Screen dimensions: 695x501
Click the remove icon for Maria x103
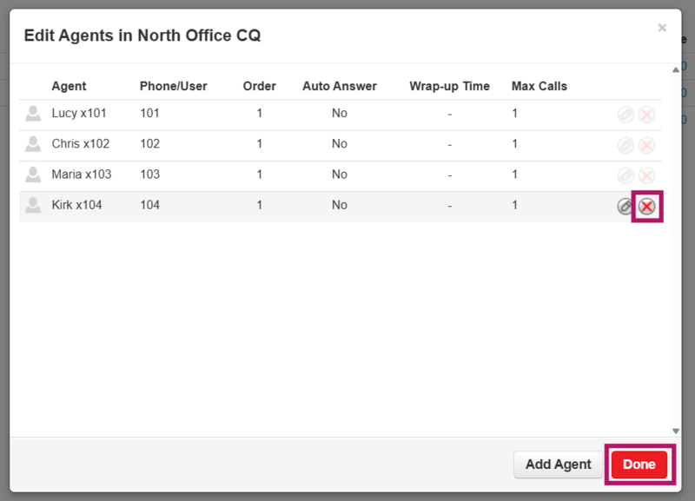pyautogui.click(x=646, y=175)
